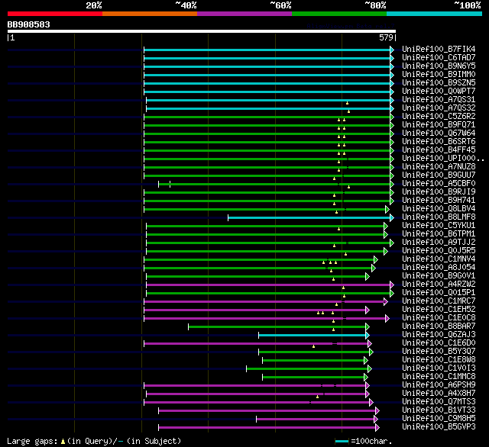Screen dimensions: 489x447
Task: Click the green alignment bar for C1V0I3
Action: pyautogui.click(x=307, y=369)
